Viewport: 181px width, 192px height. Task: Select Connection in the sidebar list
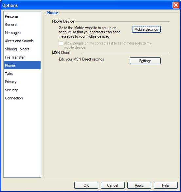[x=22, y=98]
